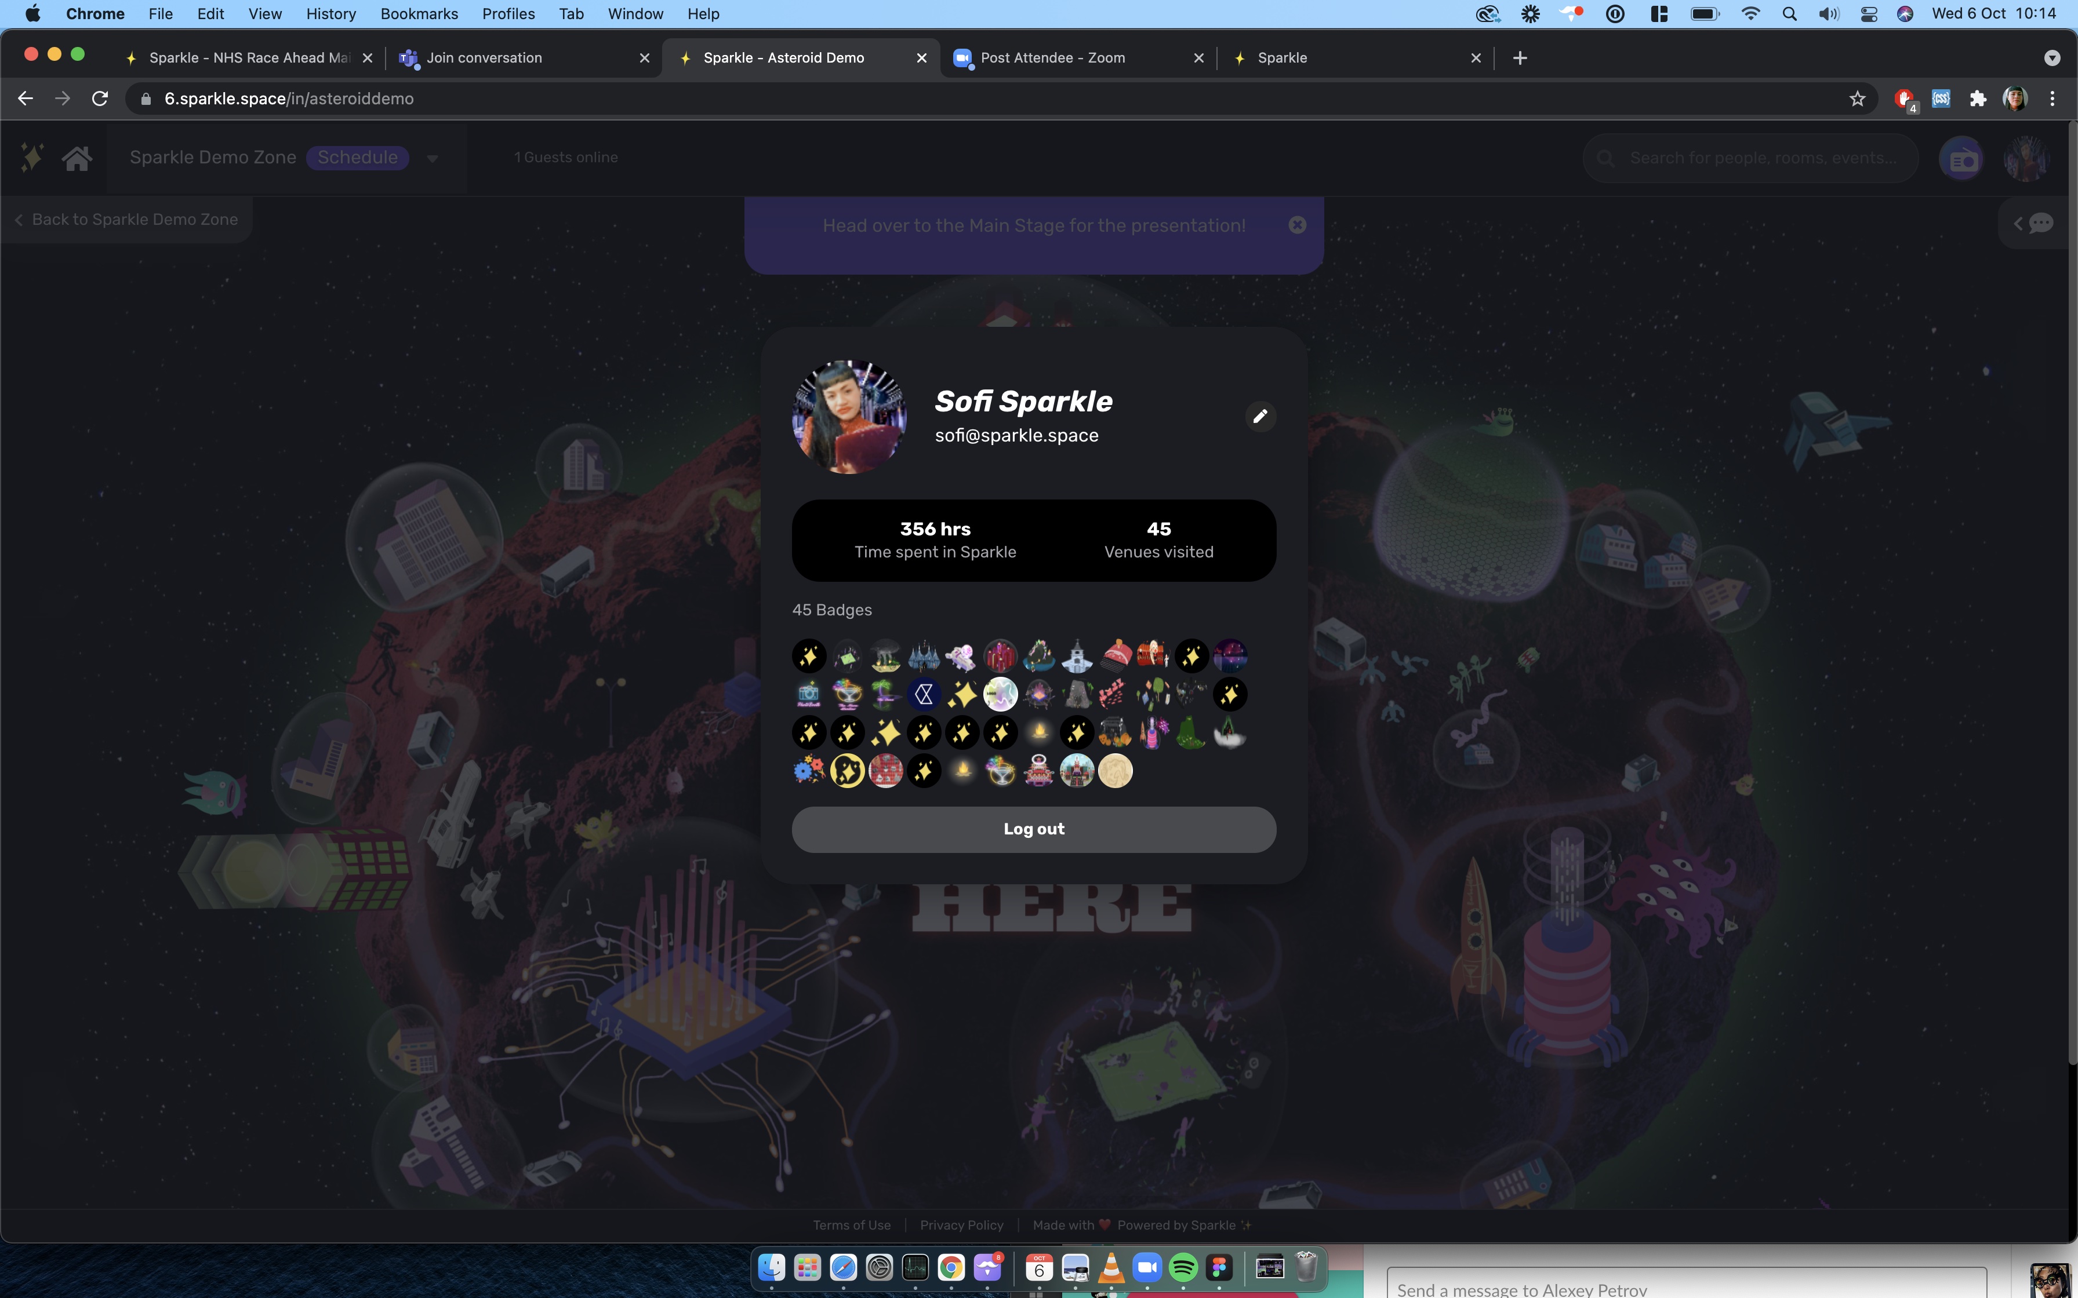This screenshot has height=1298, width=2078.
Task: Open macOS Control Center toggle icon
Action: tap(1869, 14)
